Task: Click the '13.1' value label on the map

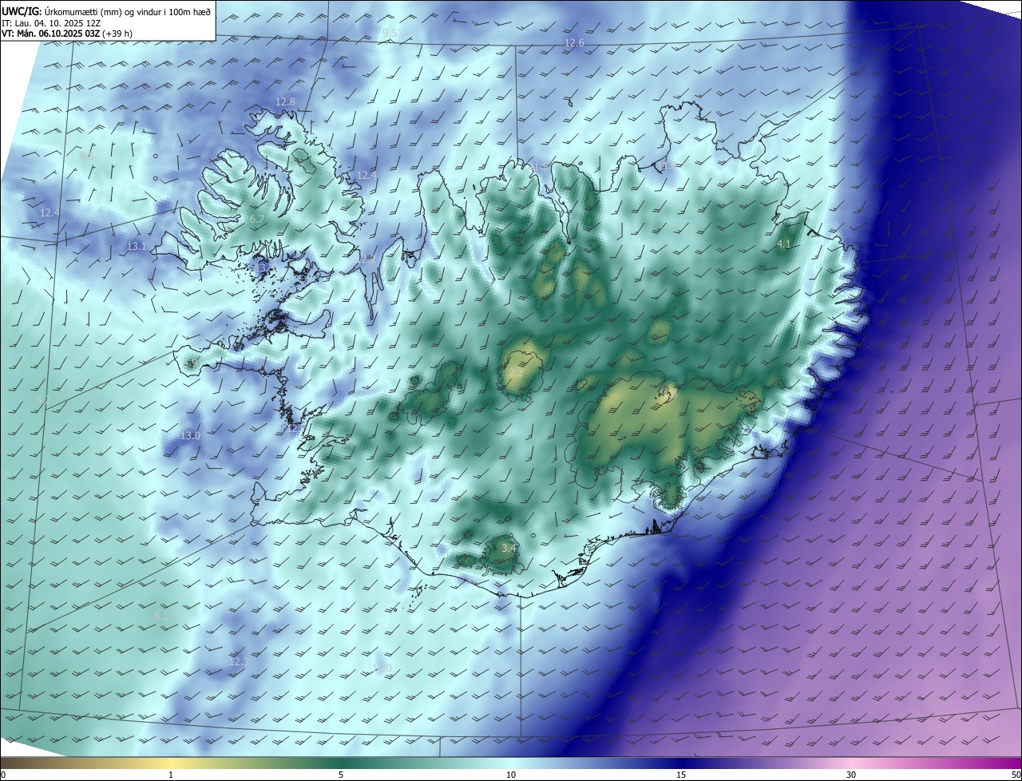Action: pyautogui.click(x=137, y=247)
